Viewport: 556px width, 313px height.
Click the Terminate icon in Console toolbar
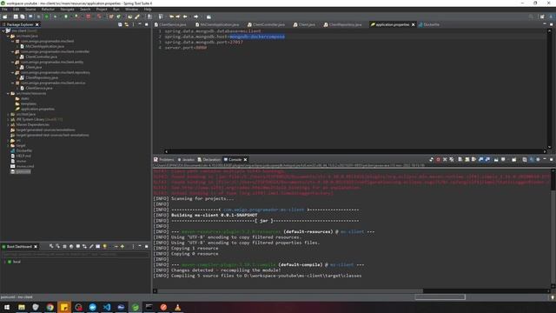pyautogui.click(x=438, y=160)
